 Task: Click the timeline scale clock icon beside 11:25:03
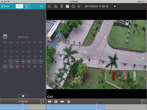tap(42, 101)
